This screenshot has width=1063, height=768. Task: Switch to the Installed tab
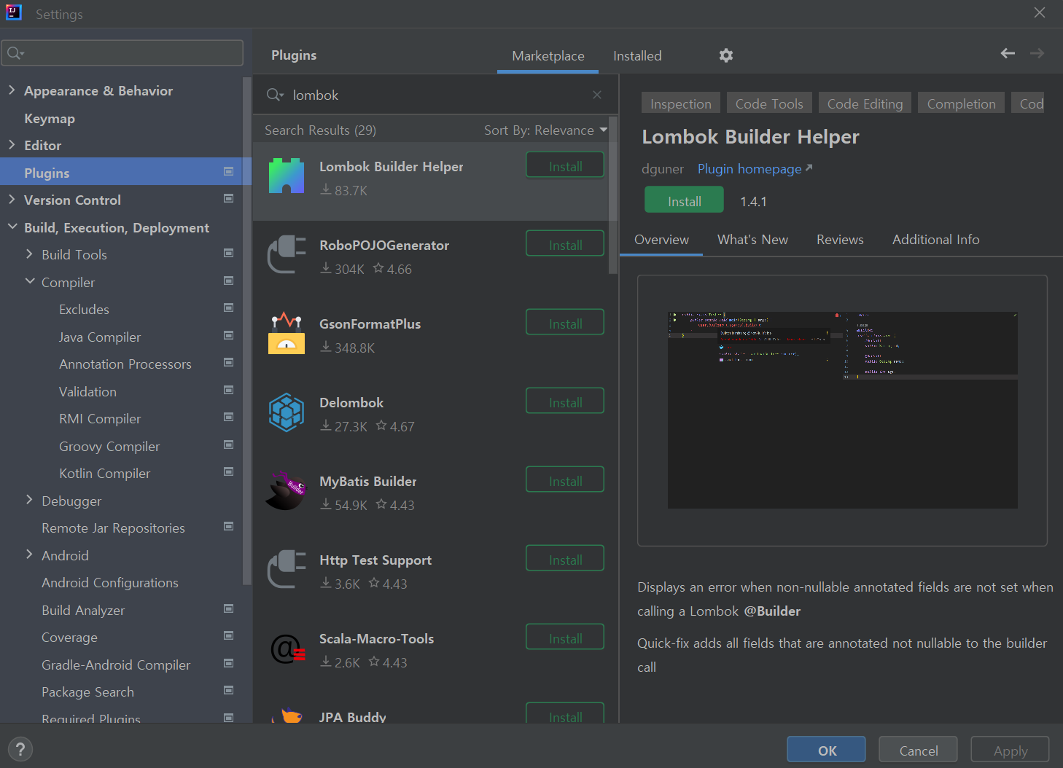click(637, 56)
